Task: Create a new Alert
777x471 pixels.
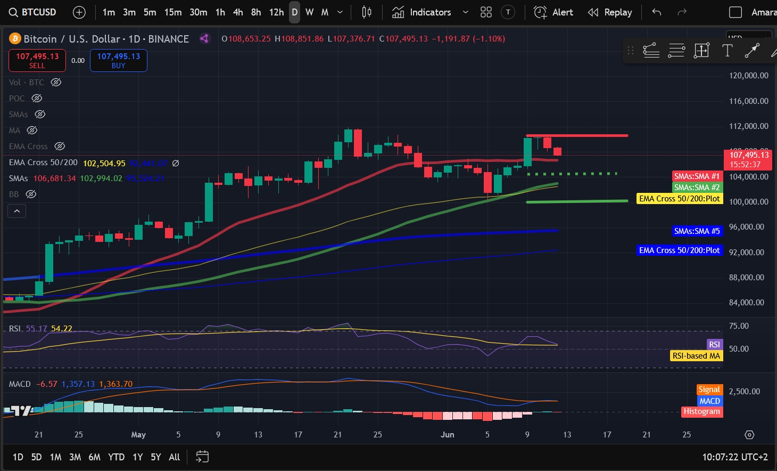Action: click(x=553, y=12)
